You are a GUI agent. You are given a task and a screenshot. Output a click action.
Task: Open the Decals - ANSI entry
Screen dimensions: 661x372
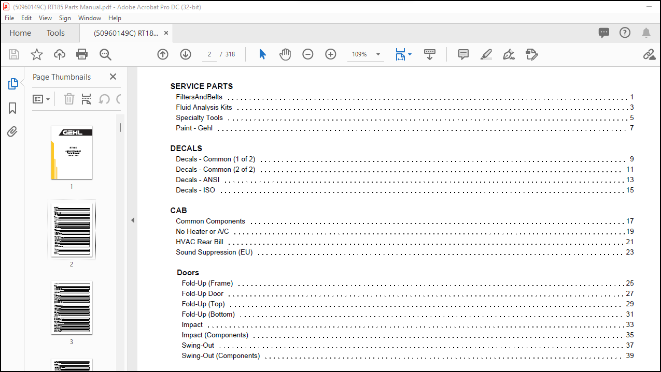coord(198,180)
